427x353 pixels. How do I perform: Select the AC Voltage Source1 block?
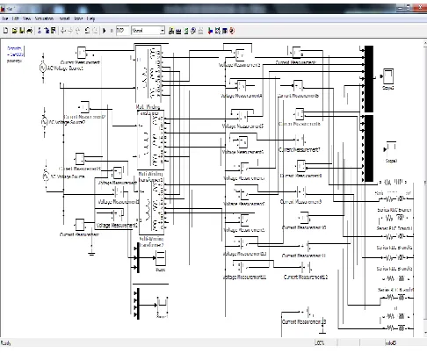[x=43, y=68]
